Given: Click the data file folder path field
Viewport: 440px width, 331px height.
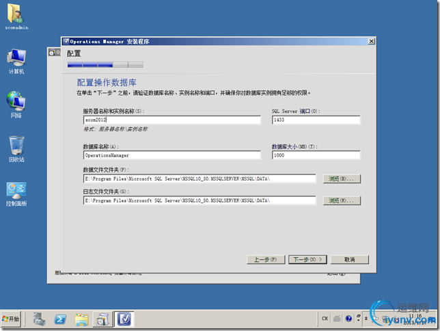Looking at the screenshot, I should [x=200, y=178].
